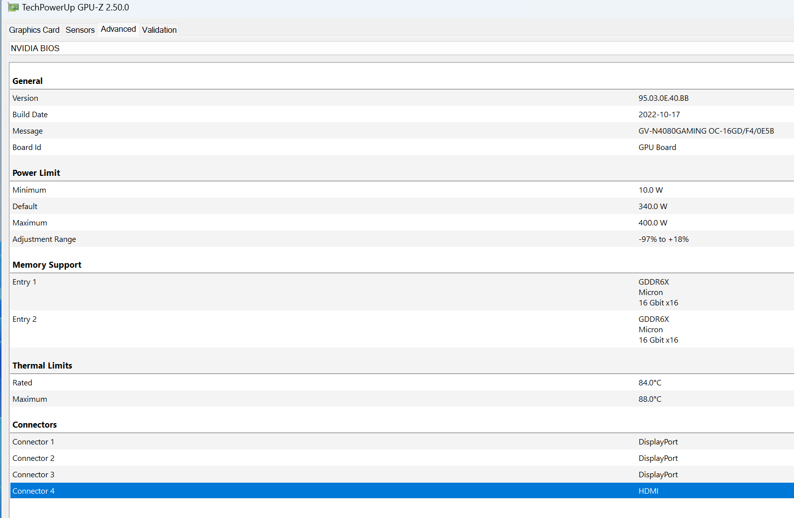
Task: Select the Connector 1 row
Action: [402, 442]
